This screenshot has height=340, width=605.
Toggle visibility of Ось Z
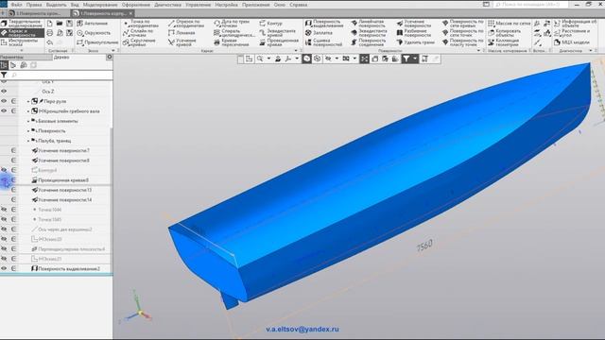click(x=4, y=92)
